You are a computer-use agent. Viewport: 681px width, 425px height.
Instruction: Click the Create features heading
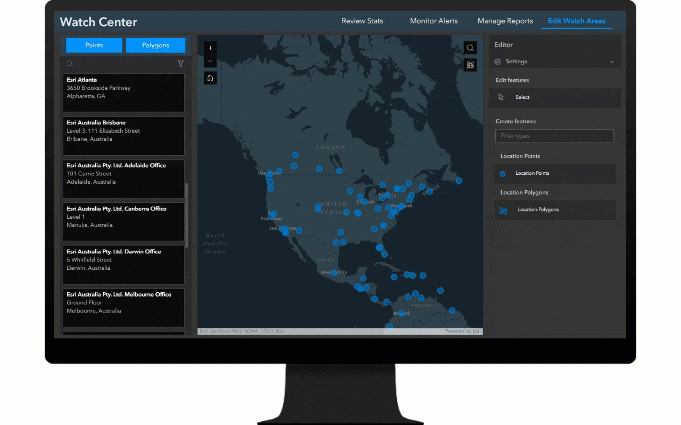[x=516, y=122]
